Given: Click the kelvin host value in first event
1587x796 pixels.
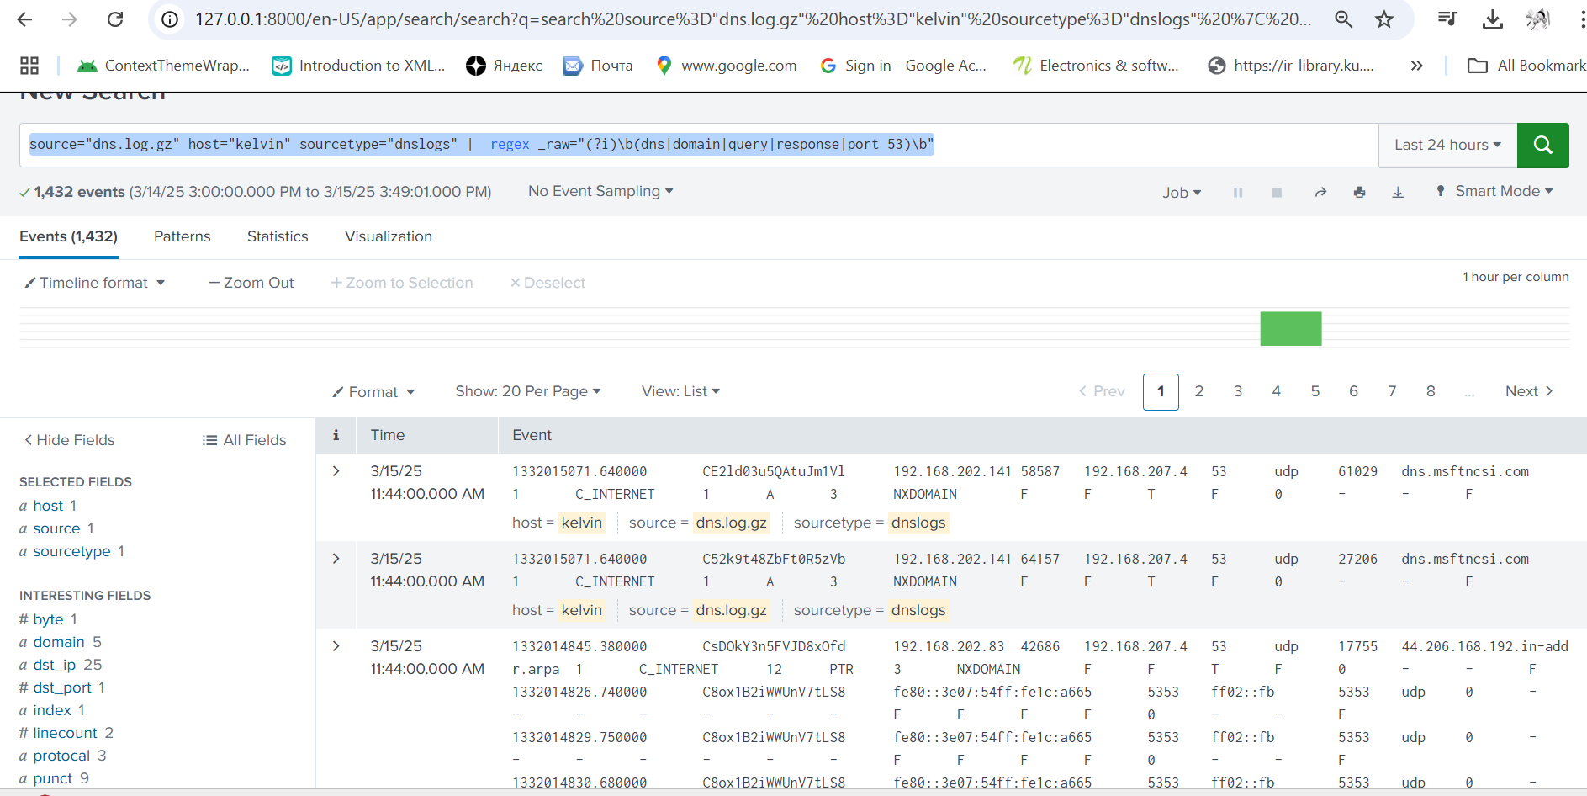Looking at the screenshot, I should coord(582,523).
